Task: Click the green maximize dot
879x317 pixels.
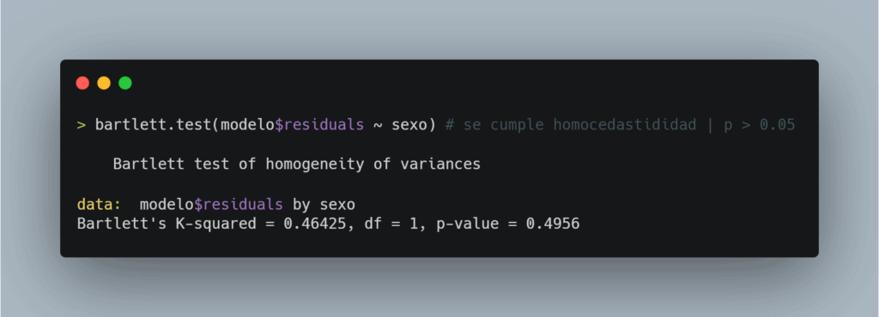Action: [125, 83]
